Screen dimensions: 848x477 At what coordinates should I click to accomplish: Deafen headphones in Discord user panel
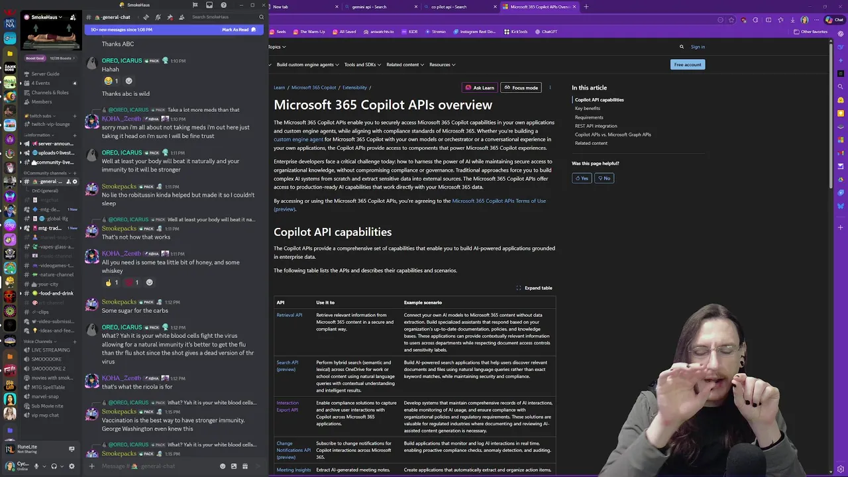click(x=54, y=466)
